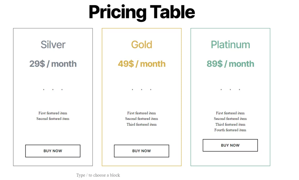Click the Gold plan BUY NOW button
The image size is (299, 180).
coord(142,151)
